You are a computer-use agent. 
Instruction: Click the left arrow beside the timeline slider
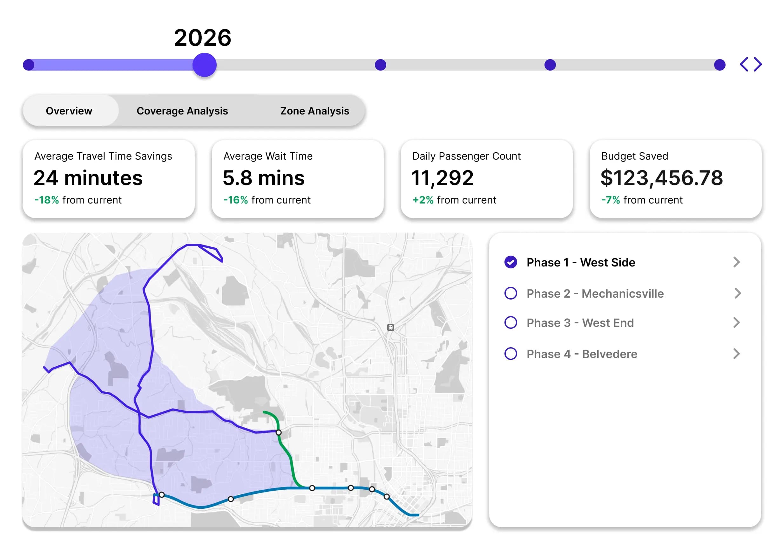click(x=744, y=64)
